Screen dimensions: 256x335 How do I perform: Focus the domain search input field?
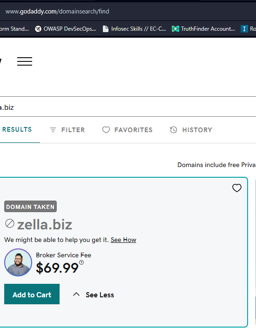point(128,107)
